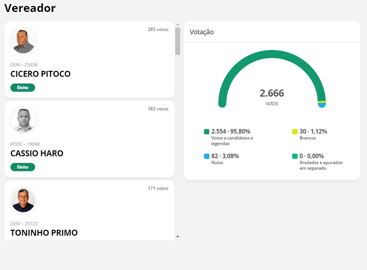Viewport: 367px width, 270px height.
Task: Click the candidate list scrollbar thumb
Action: pyautogui.click(x=178, y=41)
